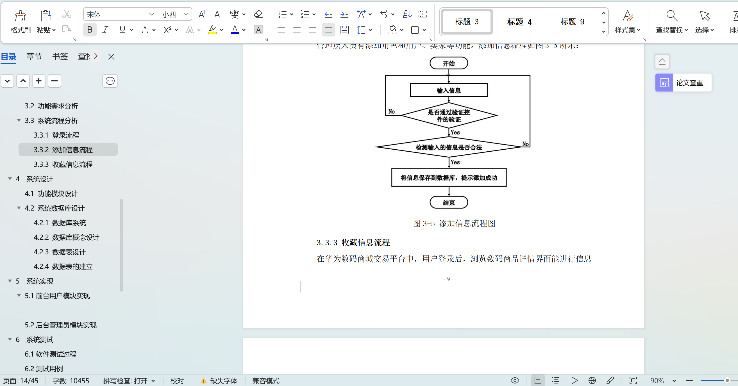738x386 pixels.
Task: Switch to the 章节 tab
Action: coord(34,56)
